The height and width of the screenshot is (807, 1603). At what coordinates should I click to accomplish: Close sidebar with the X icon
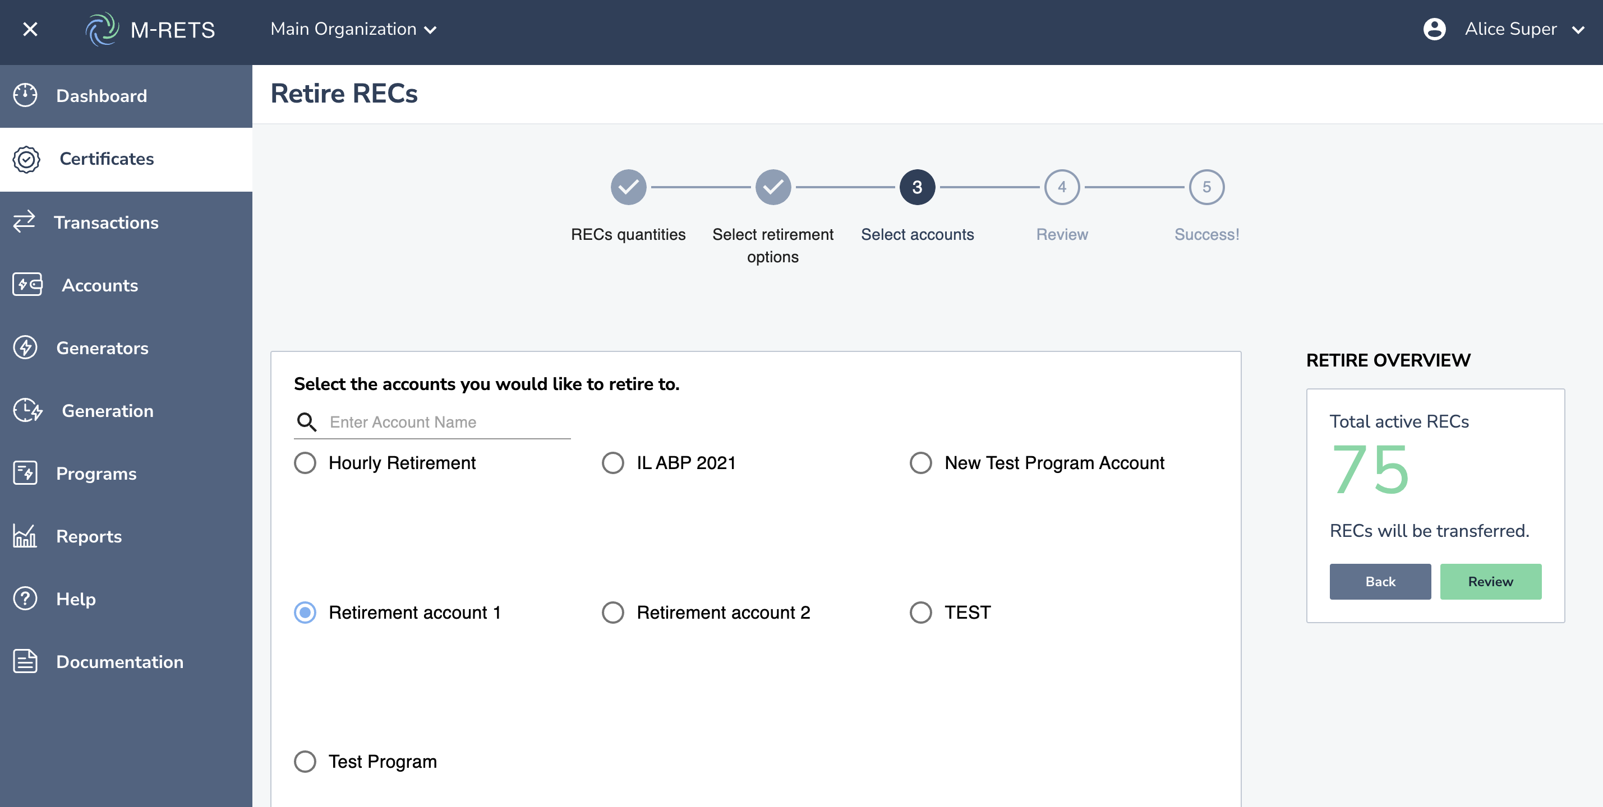[30, 29]
